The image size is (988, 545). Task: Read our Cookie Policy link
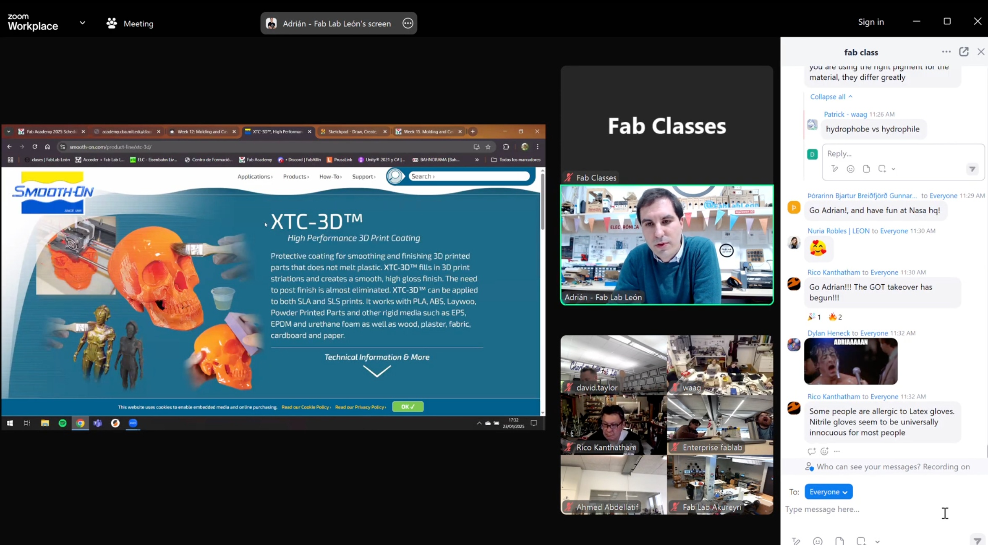306,407
